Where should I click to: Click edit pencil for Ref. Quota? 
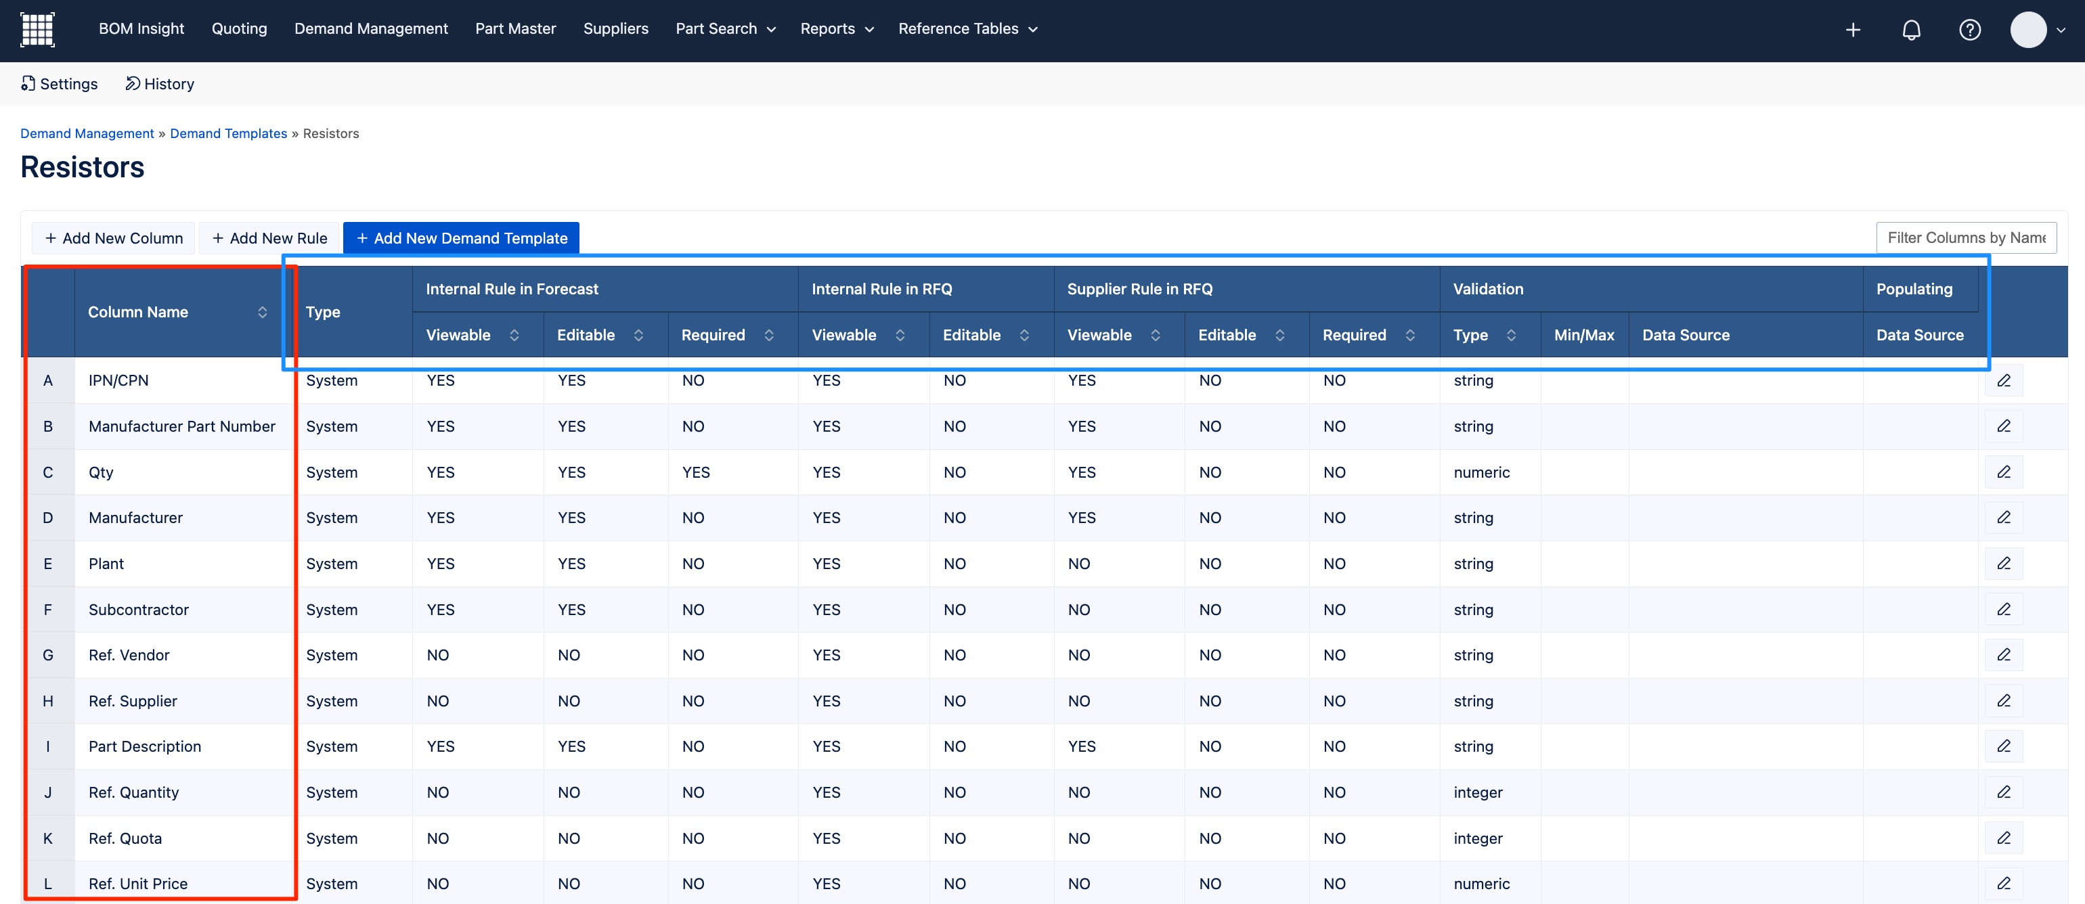(2003, 838)
